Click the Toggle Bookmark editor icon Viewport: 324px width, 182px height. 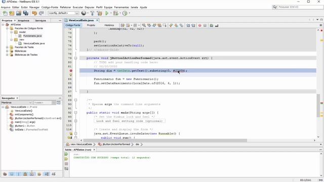[181, 25]
